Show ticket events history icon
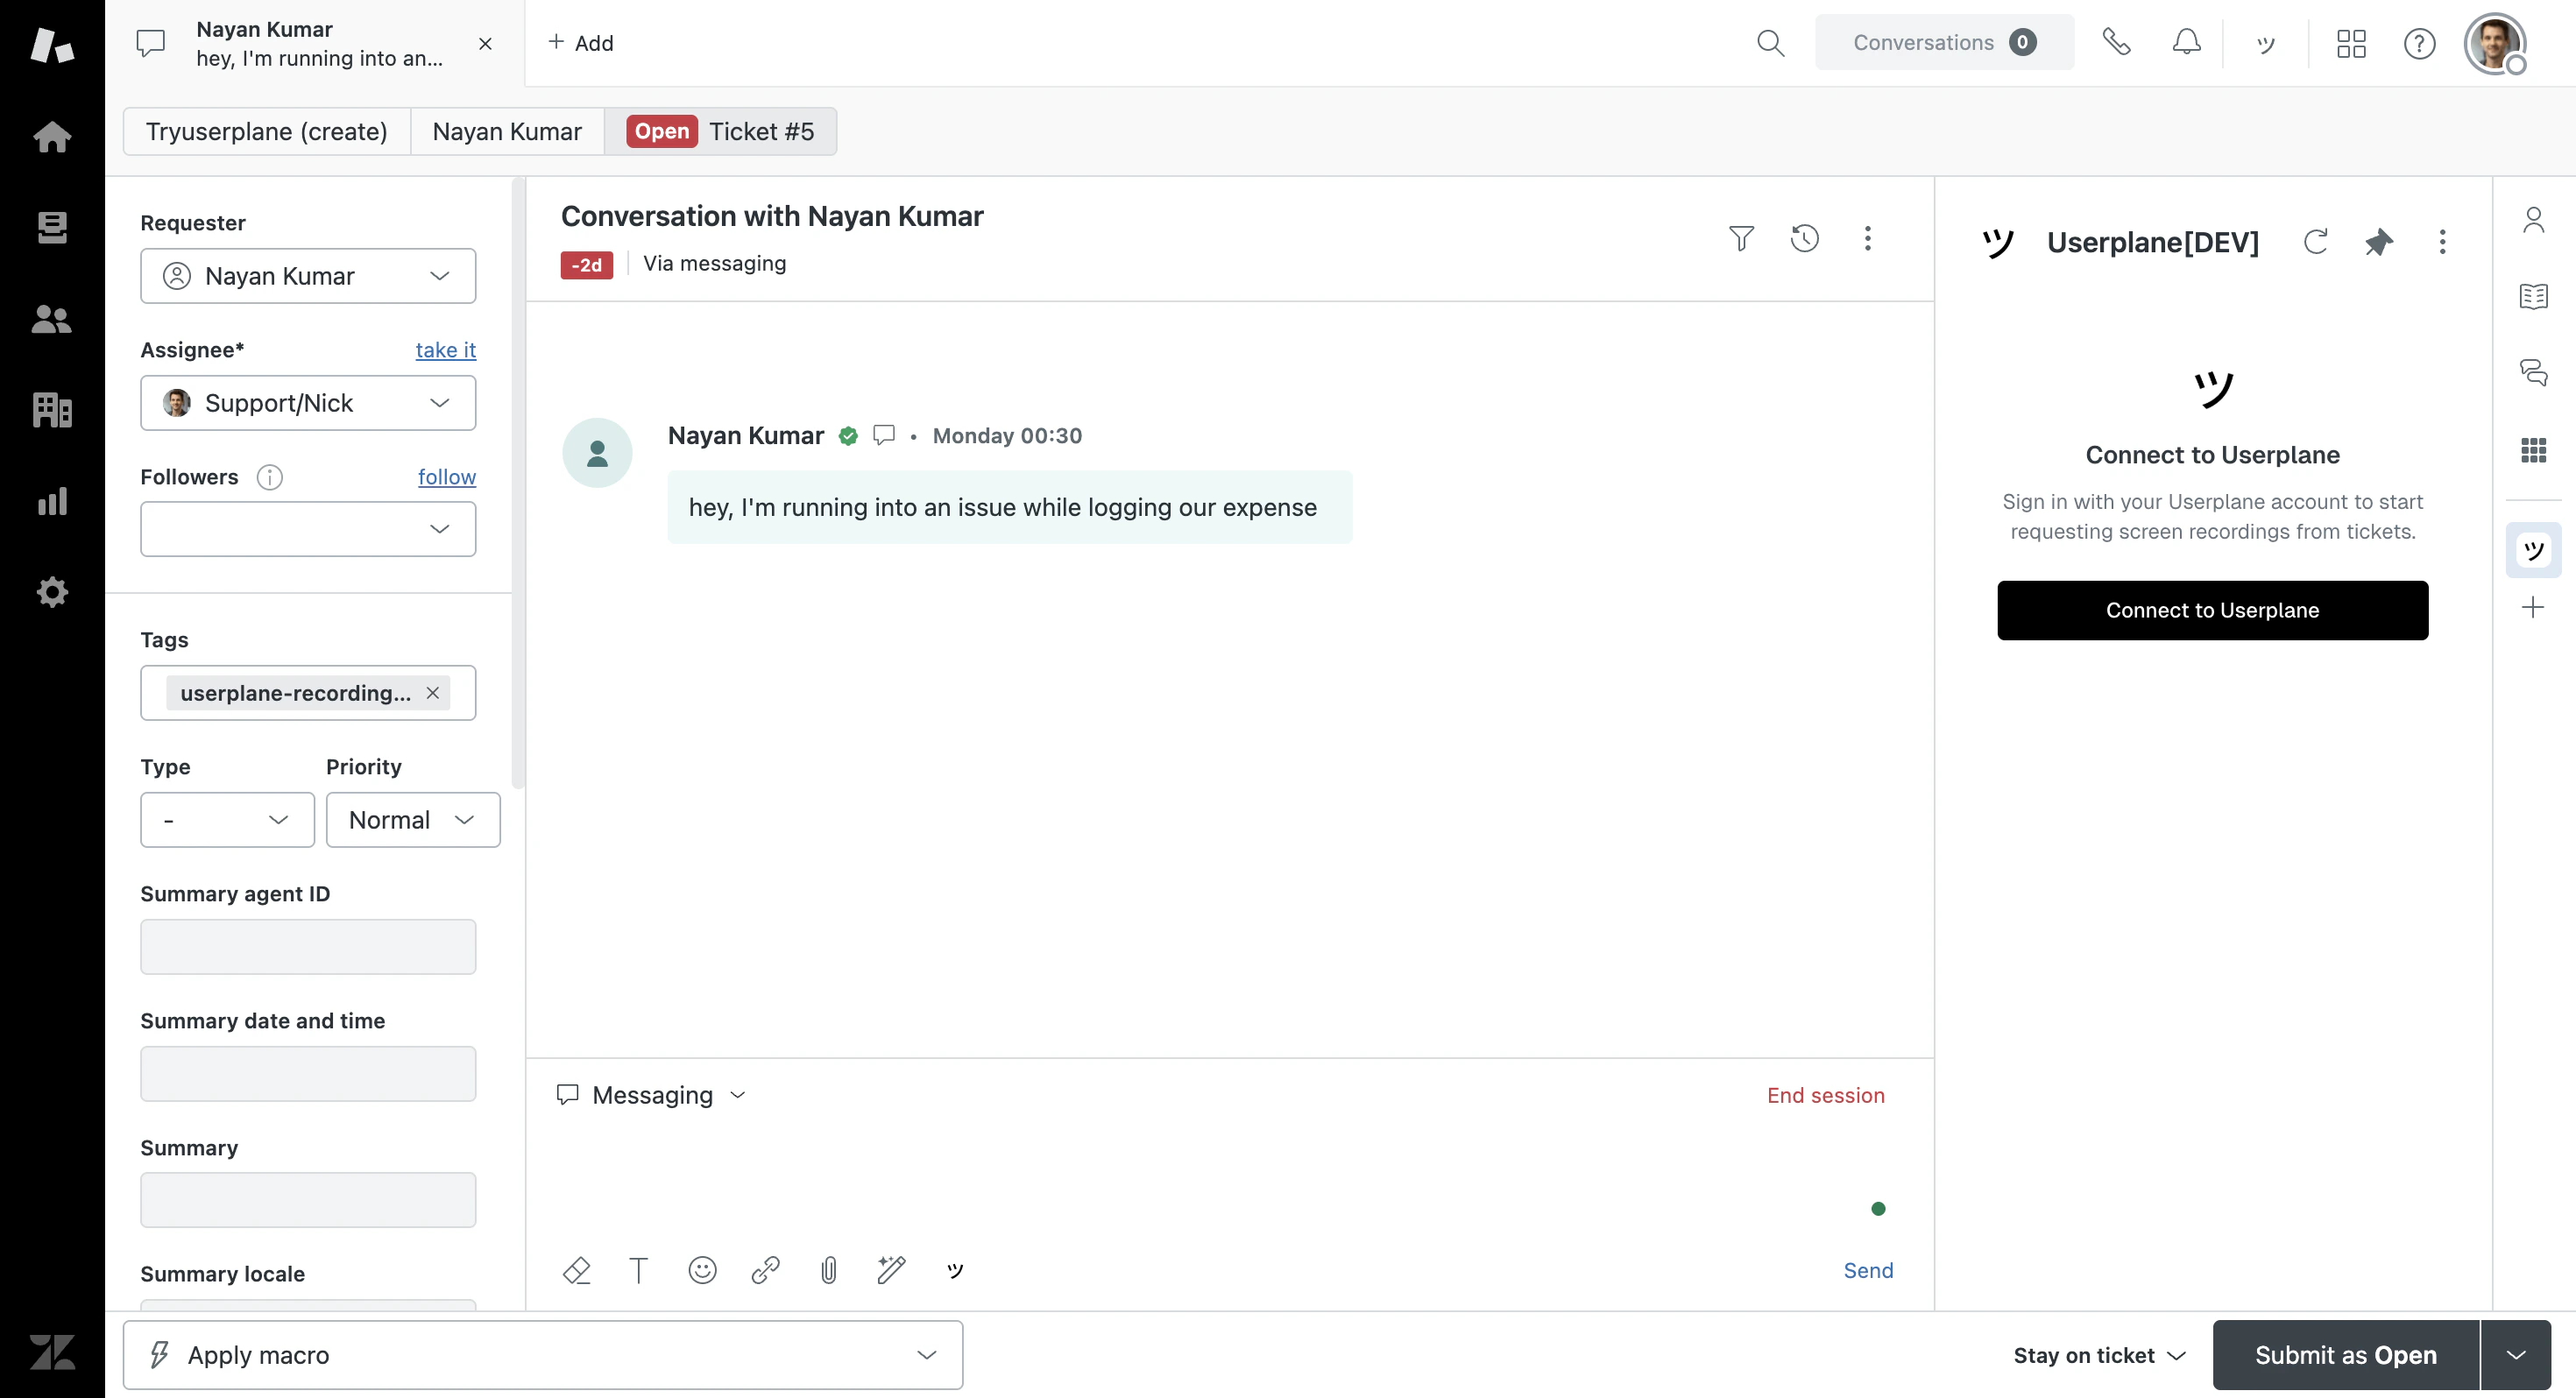2576x1398 pixels. click(1804, 238)
